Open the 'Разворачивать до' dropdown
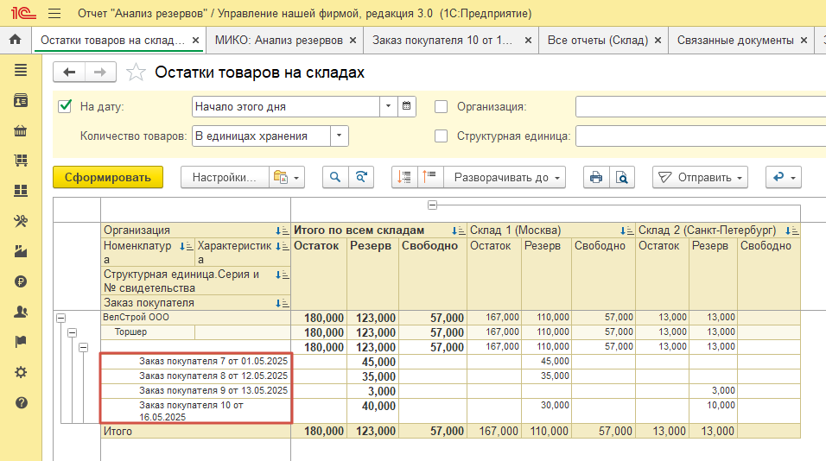The height and width of the screenshot is (461, 826). [x=505, y=177]
